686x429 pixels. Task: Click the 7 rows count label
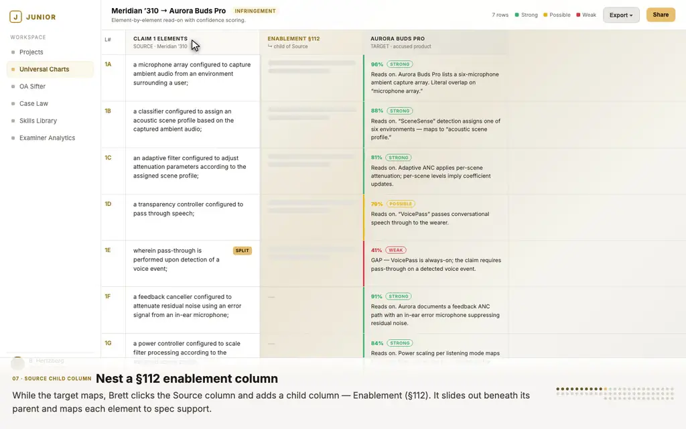tap(500, 15)
